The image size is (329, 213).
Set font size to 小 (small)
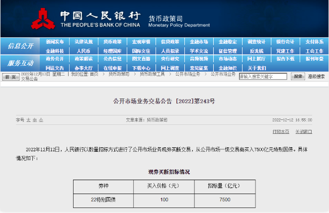coord(41,120)
